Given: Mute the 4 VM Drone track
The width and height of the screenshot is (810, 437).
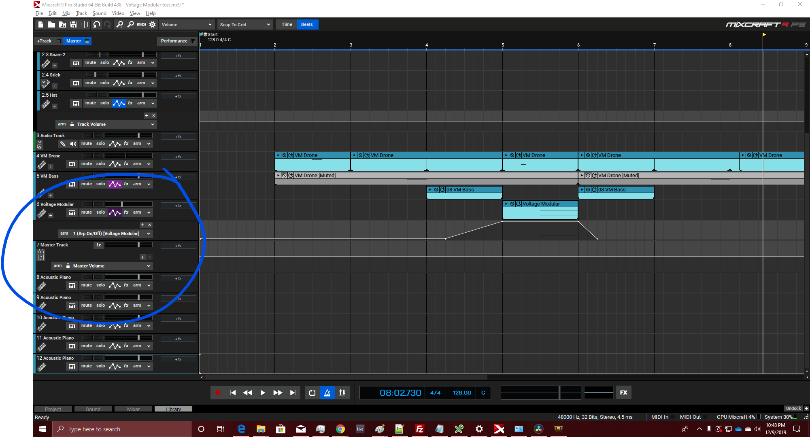Looking at the screenshot, I should coord(87,164).
